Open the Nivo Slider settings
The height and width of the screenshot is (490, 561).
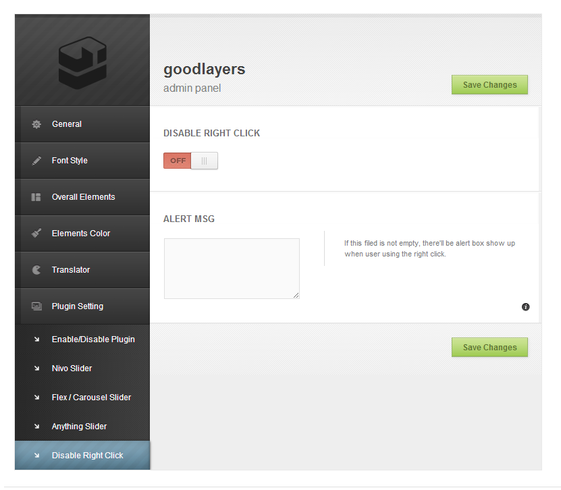72,369
